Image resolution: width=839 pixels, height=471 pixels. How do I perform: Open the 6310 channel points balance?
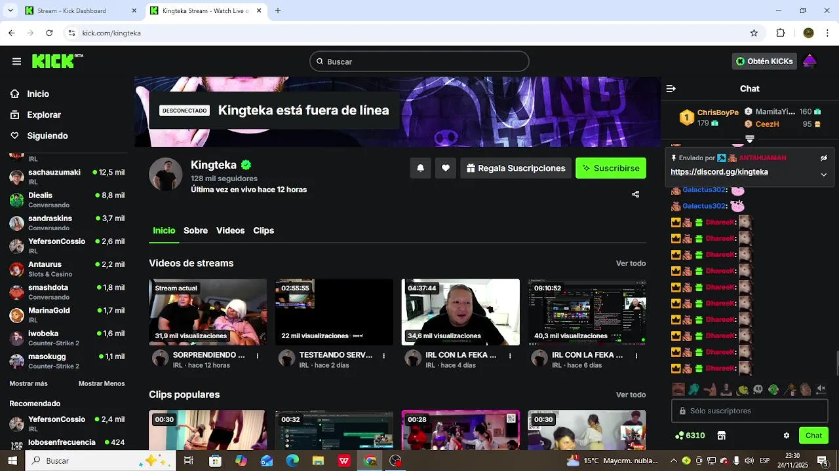click(690, 436)
